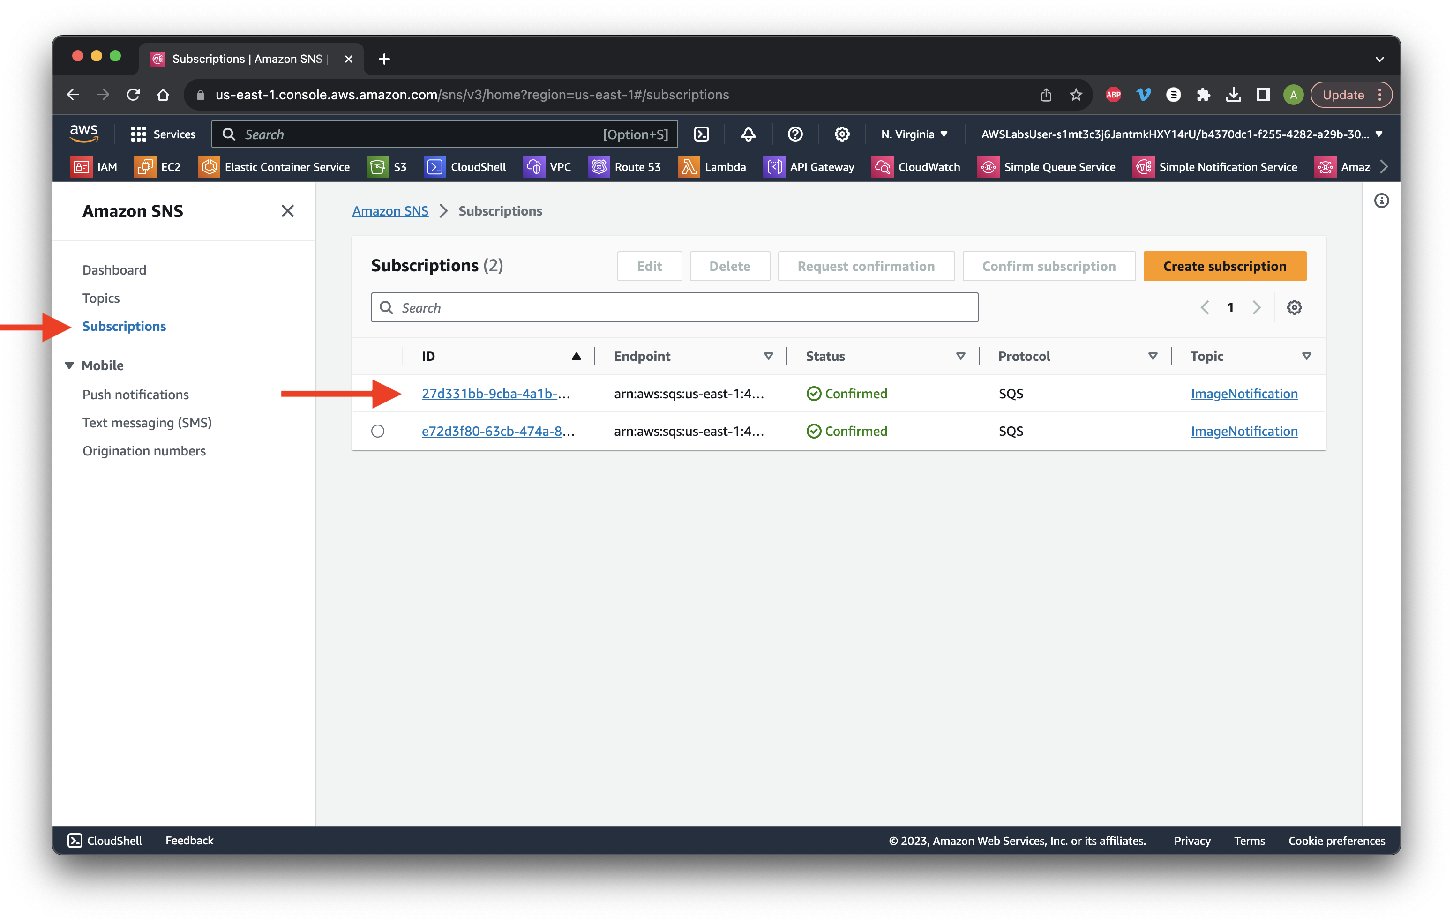Open ImageNotification topic in first row
Image resolution: width=1453 pixels, height=924 pixels.
click(1243, 394)
